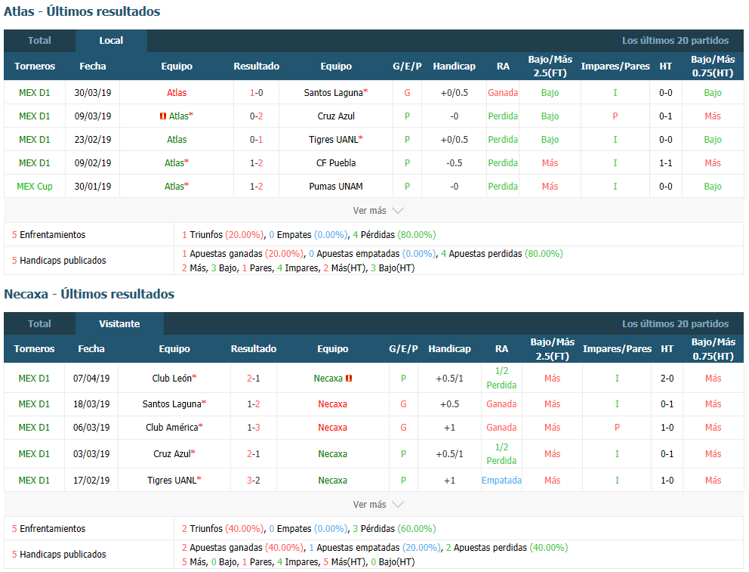Viewport: 749px width, 572px height.
Task: Switch to the Total tab in Atlas results
Action: tap(40, 41)
